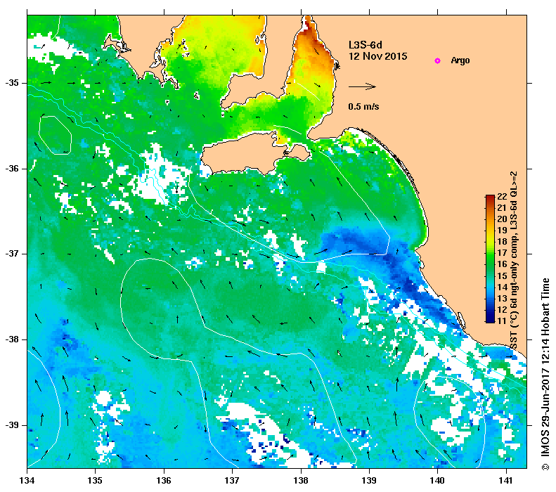This screenshot has height=492, width=556.
Task: Click the '22' color bar value
Action: point(502,197)
